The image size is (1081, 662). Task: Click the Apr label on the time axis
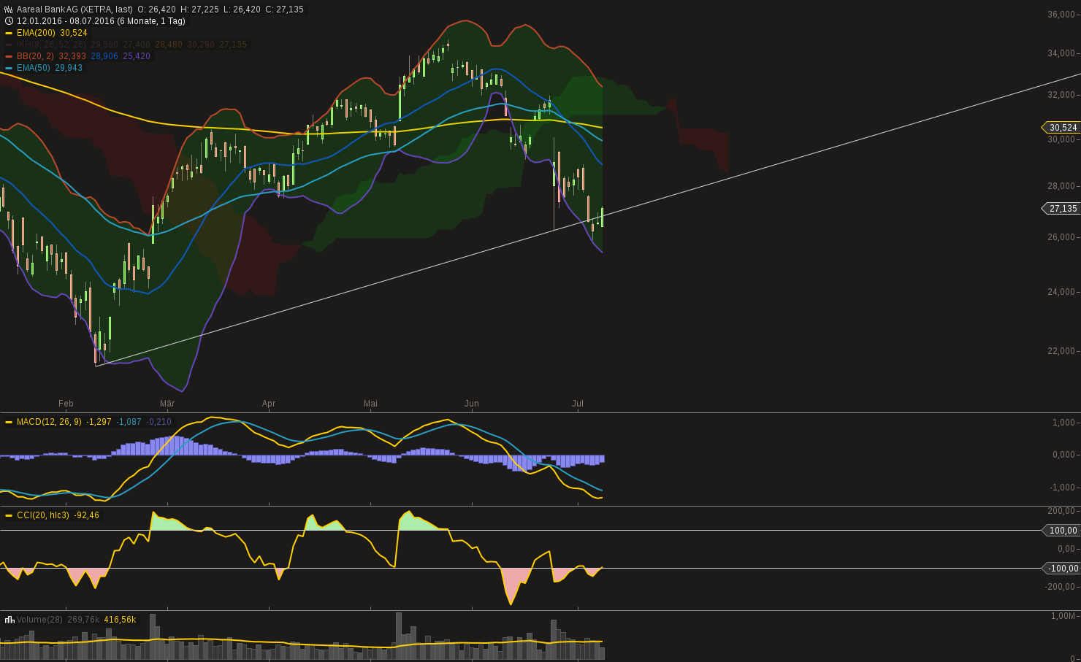tap(269, 404)
